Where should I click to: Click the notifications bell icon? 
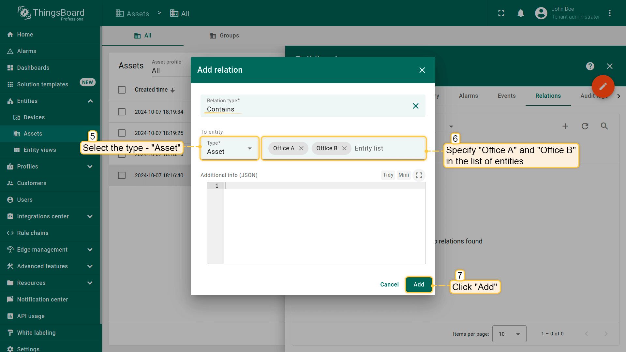[521, 13]
